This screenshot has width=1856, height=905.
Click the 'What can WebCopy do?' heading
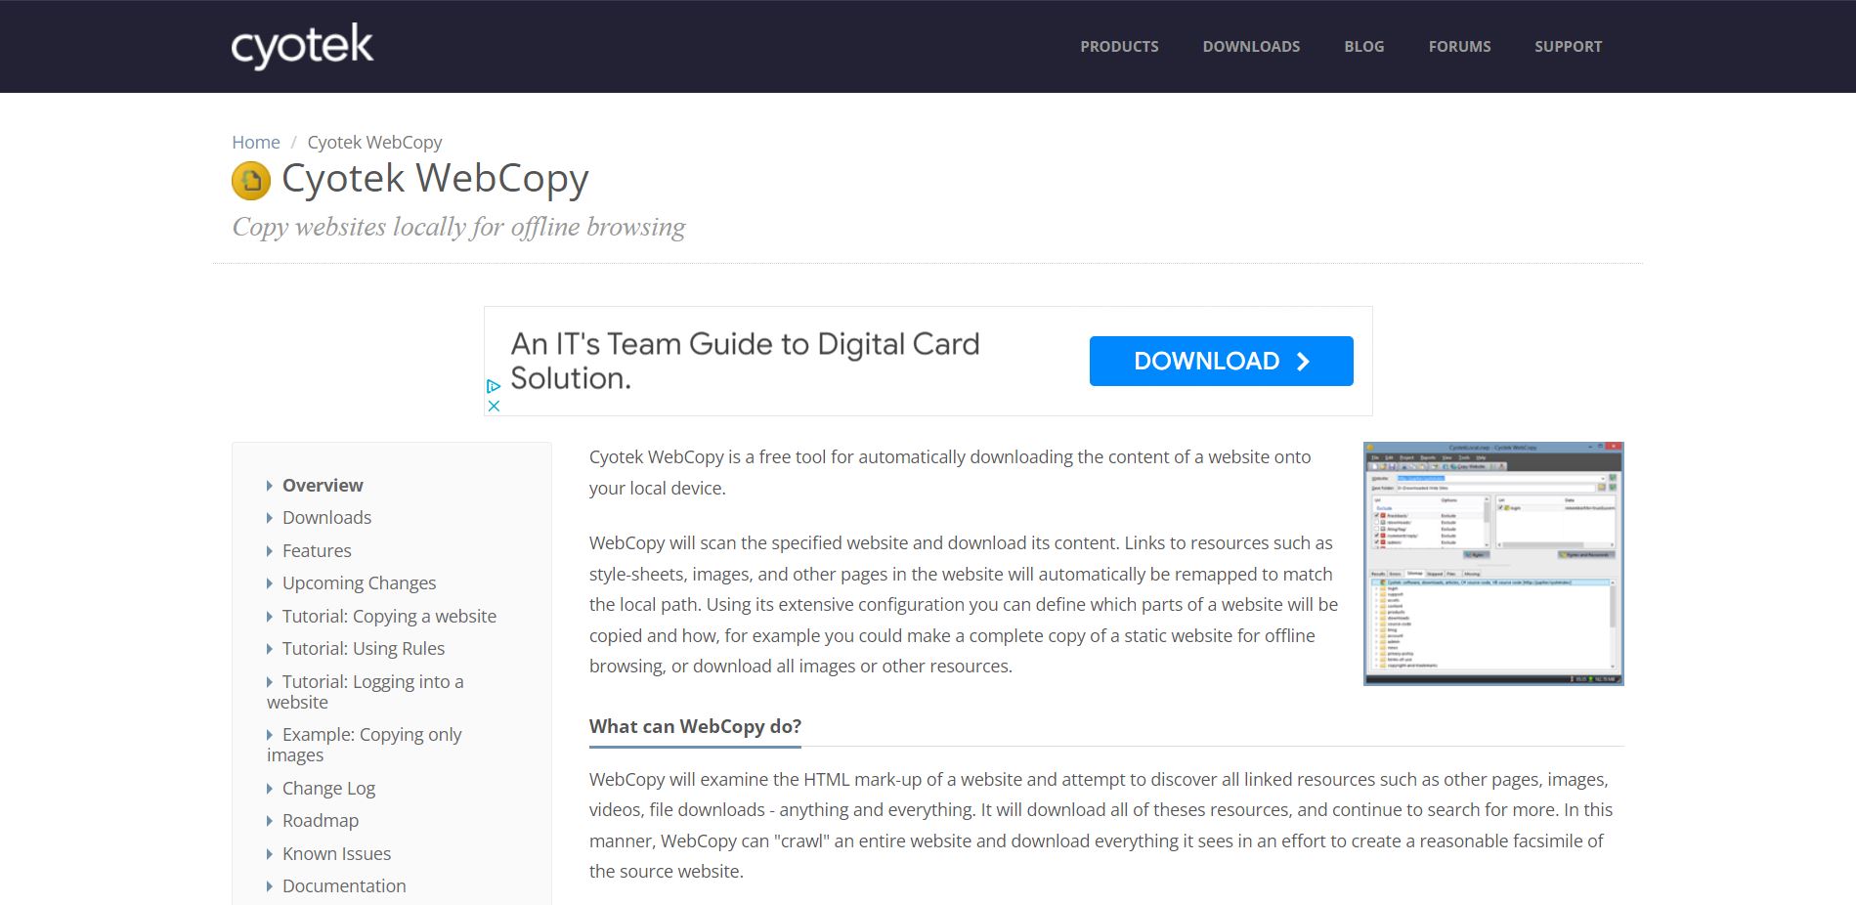(x=695, y=726)
